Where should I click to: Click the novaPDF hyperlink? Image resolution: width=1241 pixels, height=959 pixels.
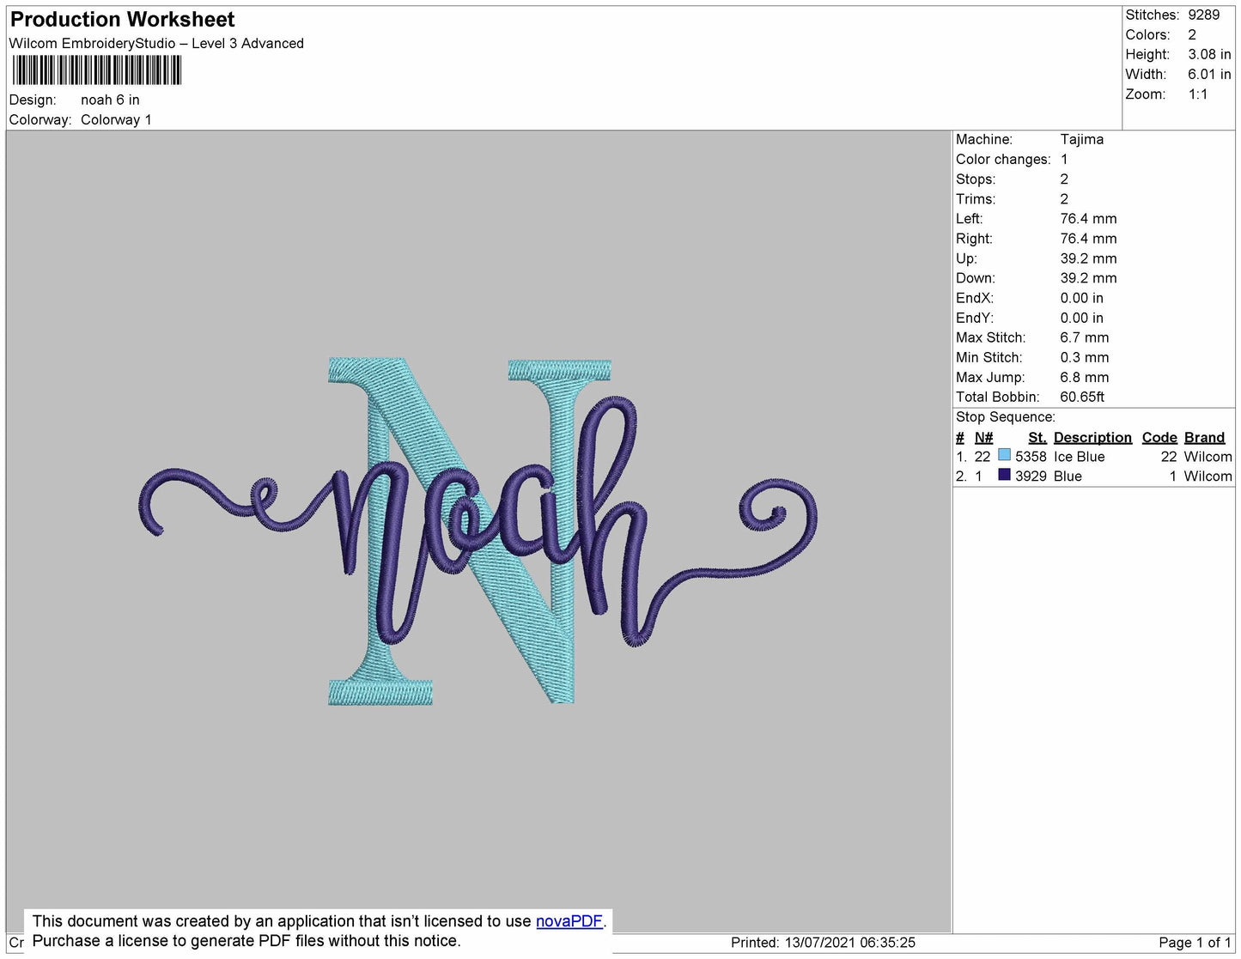569,921
